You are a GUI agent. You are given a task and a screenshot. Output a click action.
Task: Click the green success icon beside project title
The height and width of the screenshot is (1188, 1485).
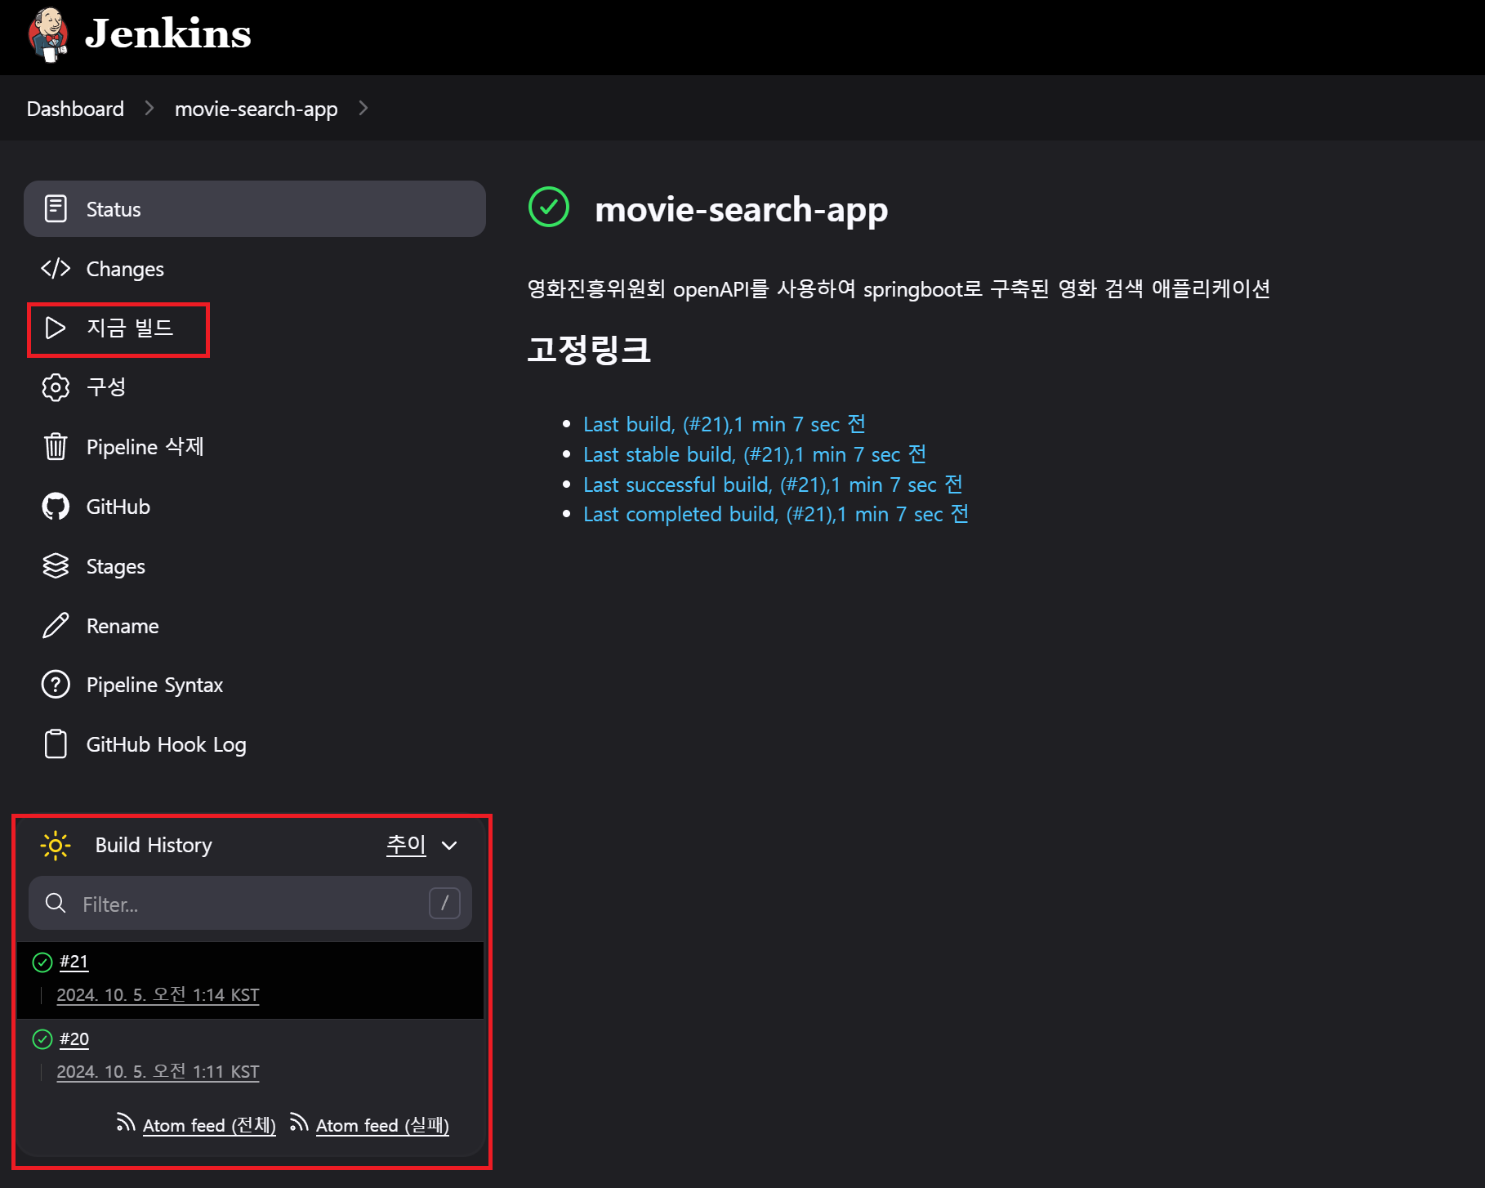[x=549, y=207]
